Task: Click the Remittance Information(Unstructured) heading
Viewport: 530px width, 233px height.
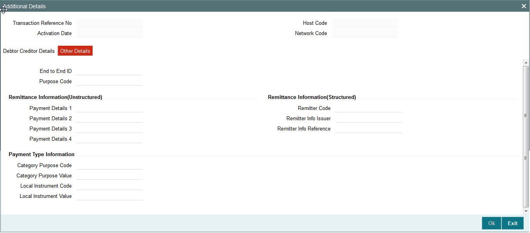Action: pyautogui.click(x=55, y=97)
